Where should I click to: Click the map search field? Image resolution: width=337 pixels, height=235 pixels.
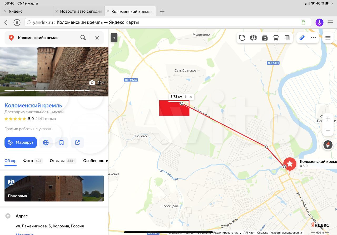47,38
